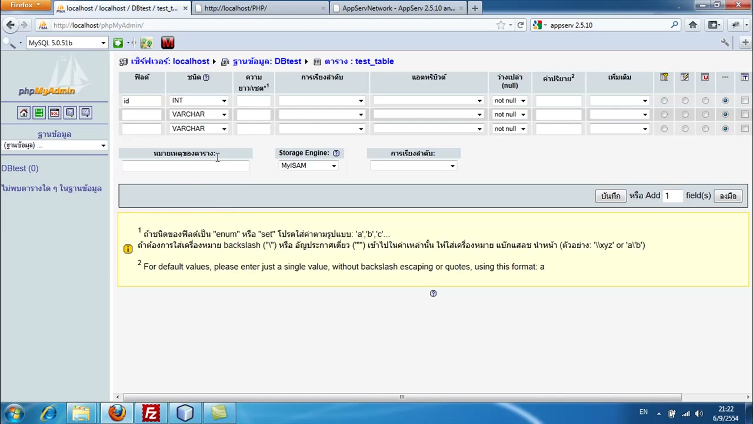
Task: Click the Firefox back arrow button
Action: point(10,25)
